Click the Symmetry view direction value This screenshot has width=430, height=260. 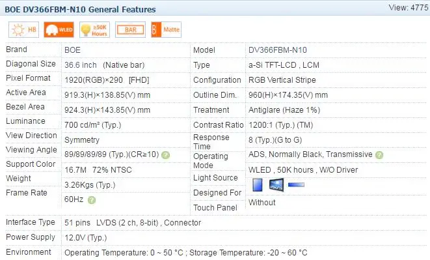click(x=82, y=140)
